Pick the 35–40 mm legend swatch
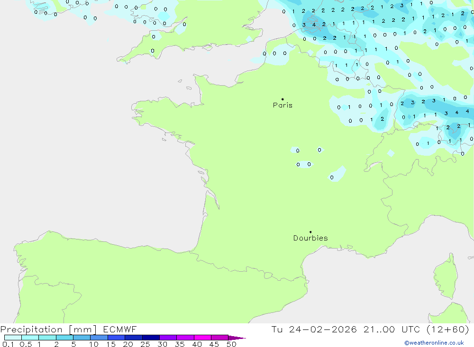This screenshot has height=347, width=474. [x=185, y=338]
